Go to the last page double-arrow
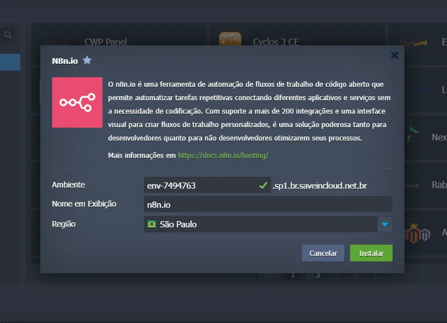The image size is (447, 323). coord(355,275)
